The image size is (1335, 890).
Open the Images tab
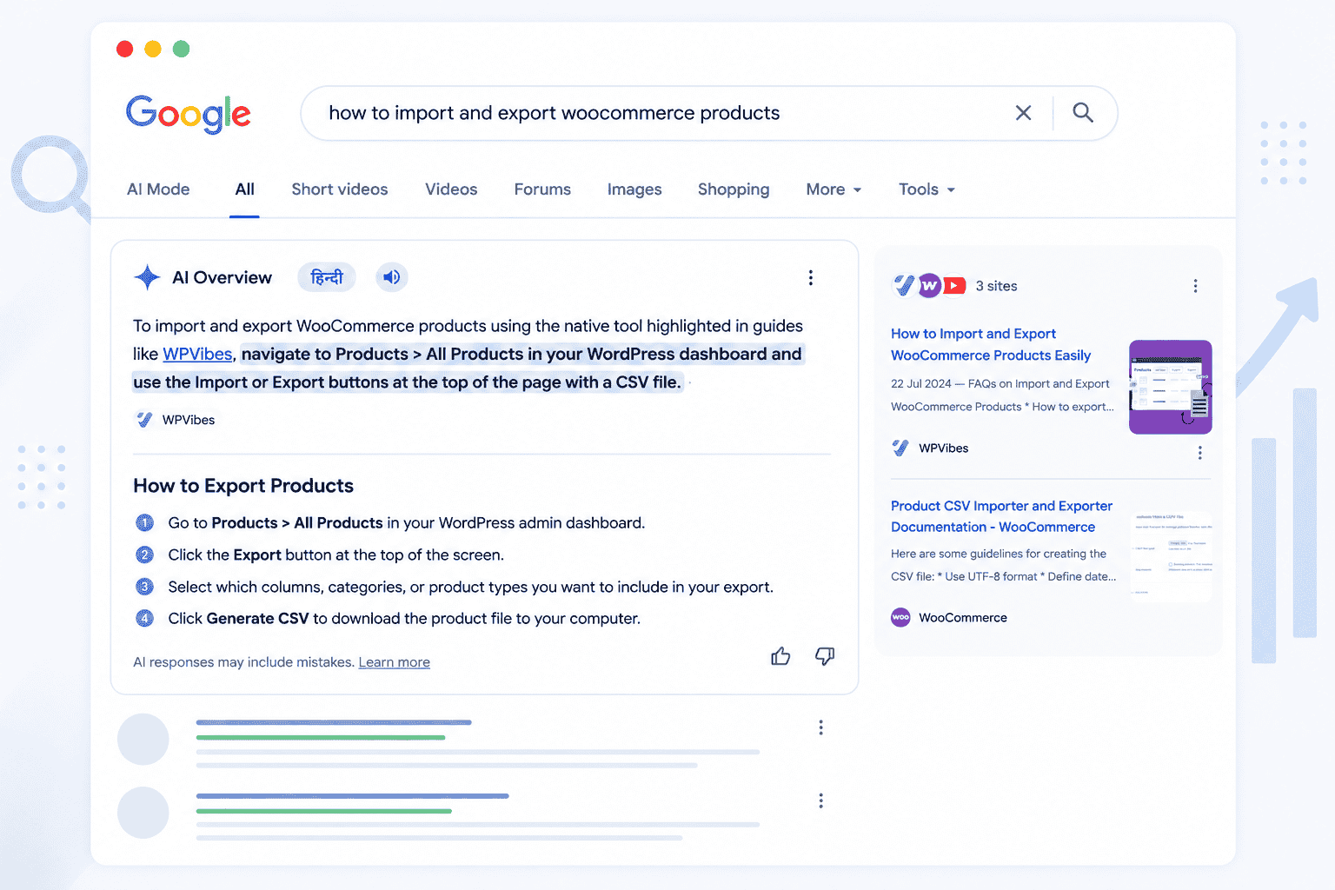(634, 189)
